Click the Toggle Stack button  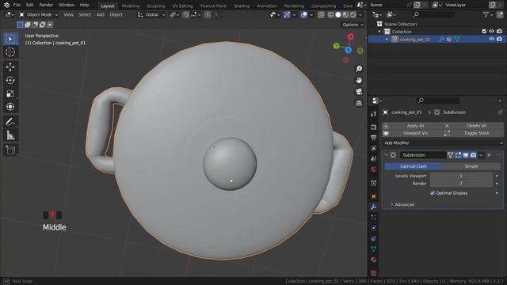pos(473,133)
